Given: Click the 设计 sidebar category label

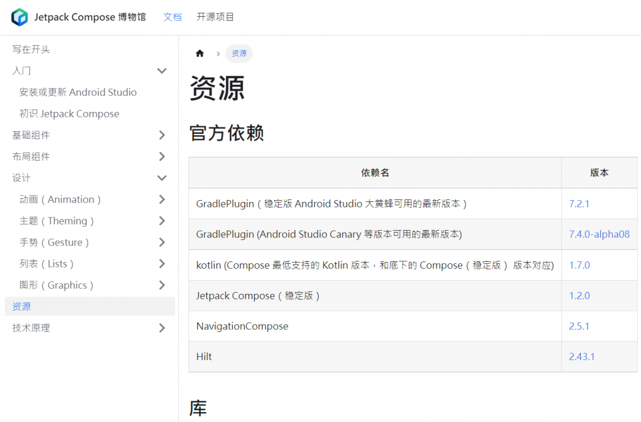Looking at the screenshot, I should [22, 178].
